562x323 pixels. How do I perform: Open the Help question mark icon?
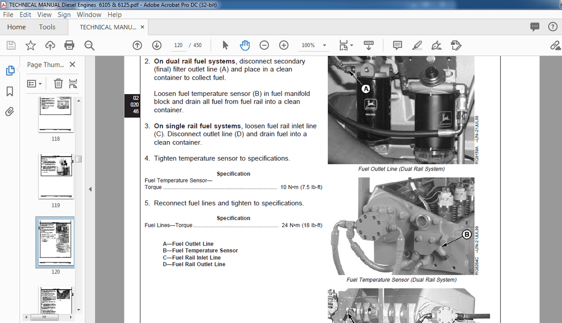(x=552, y=27)
